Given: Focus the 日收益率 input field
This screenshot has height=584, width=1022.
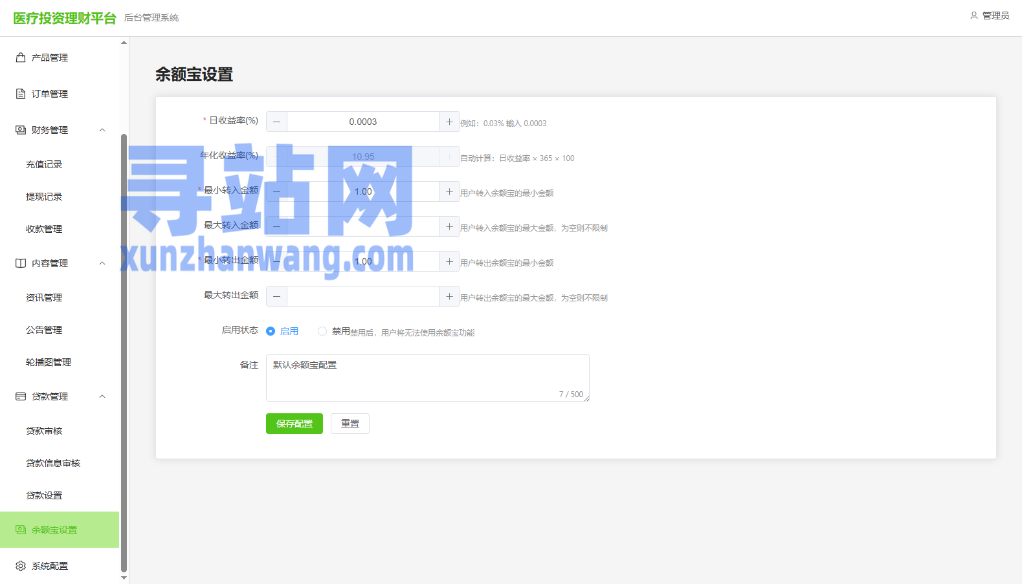Looking at the screenshot, I should click(363, 122).
